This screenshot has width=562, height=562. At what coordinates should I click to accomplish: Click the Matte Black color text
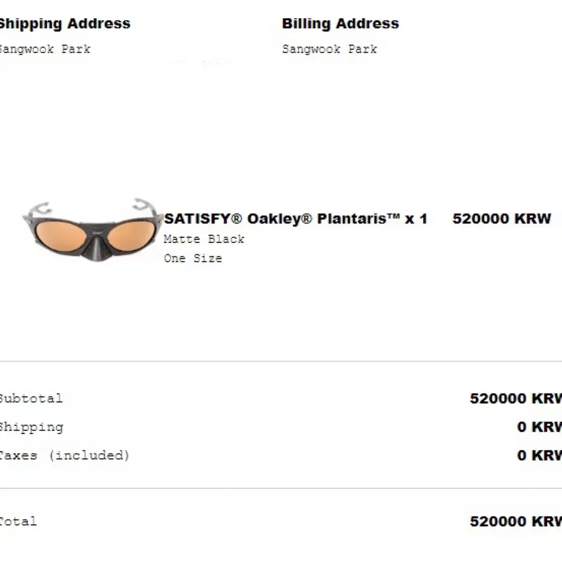tap(204, 239)
